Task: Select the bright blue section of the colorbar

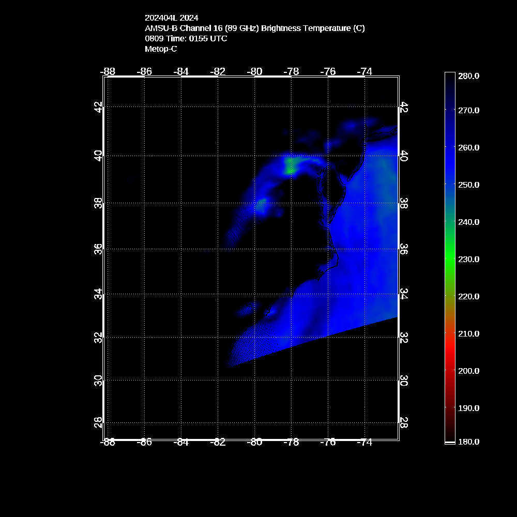Action: coord(449,155)
